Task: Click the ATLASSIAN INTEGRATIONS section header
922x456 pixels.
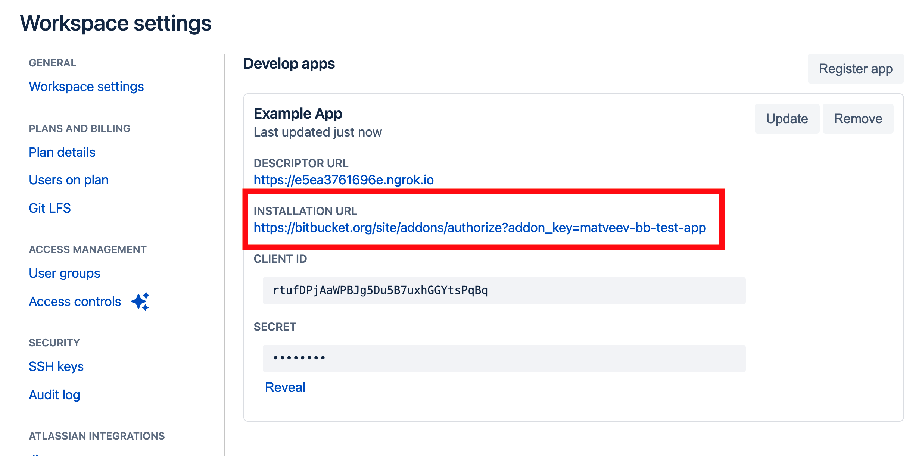Action: click(97, 436)
